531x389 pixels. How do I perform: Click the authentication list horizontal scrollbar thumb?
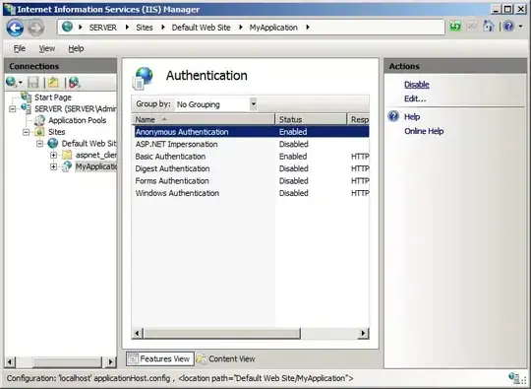[222, 333]
